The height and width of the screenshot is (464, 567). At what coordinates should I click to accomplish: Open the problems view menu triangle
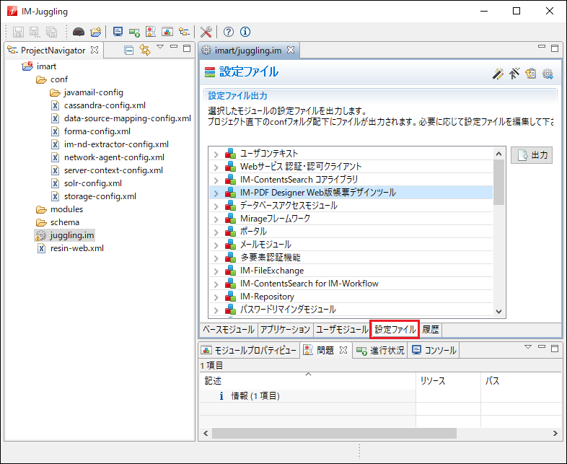528,347
